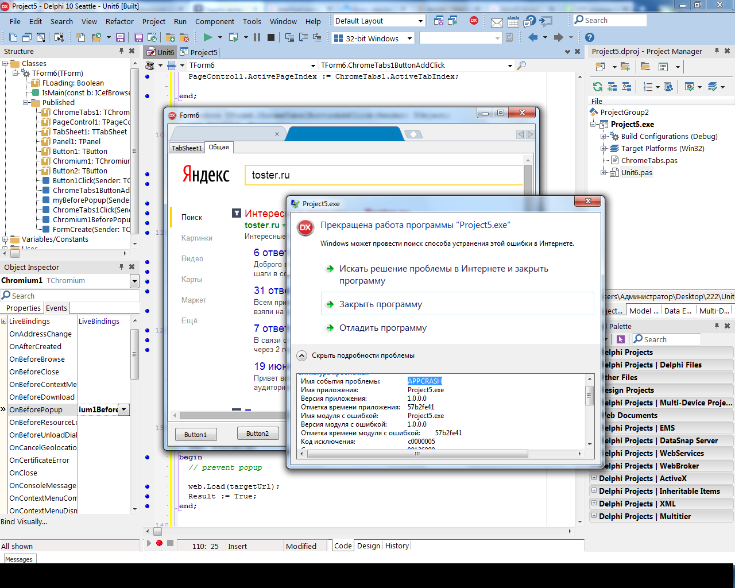Click the red record macro dot
This screenshot has width=735, height=588.
pos(159,543)
